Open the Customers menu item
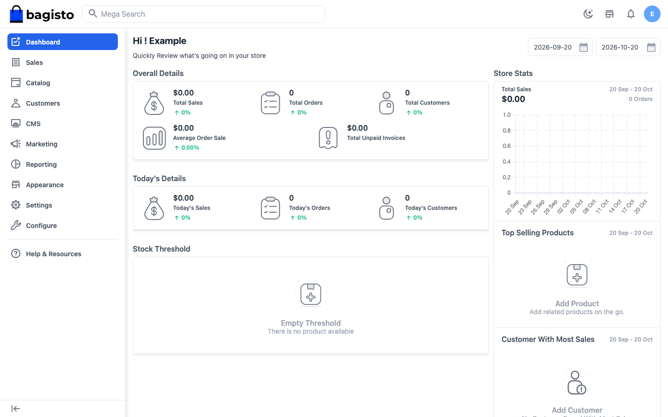This screenshot has width=668, height=417. pos(63,103)
